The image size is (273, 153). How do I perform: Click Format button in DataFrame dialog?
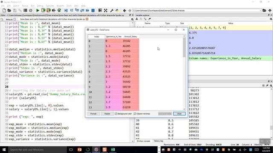[93, 114]
